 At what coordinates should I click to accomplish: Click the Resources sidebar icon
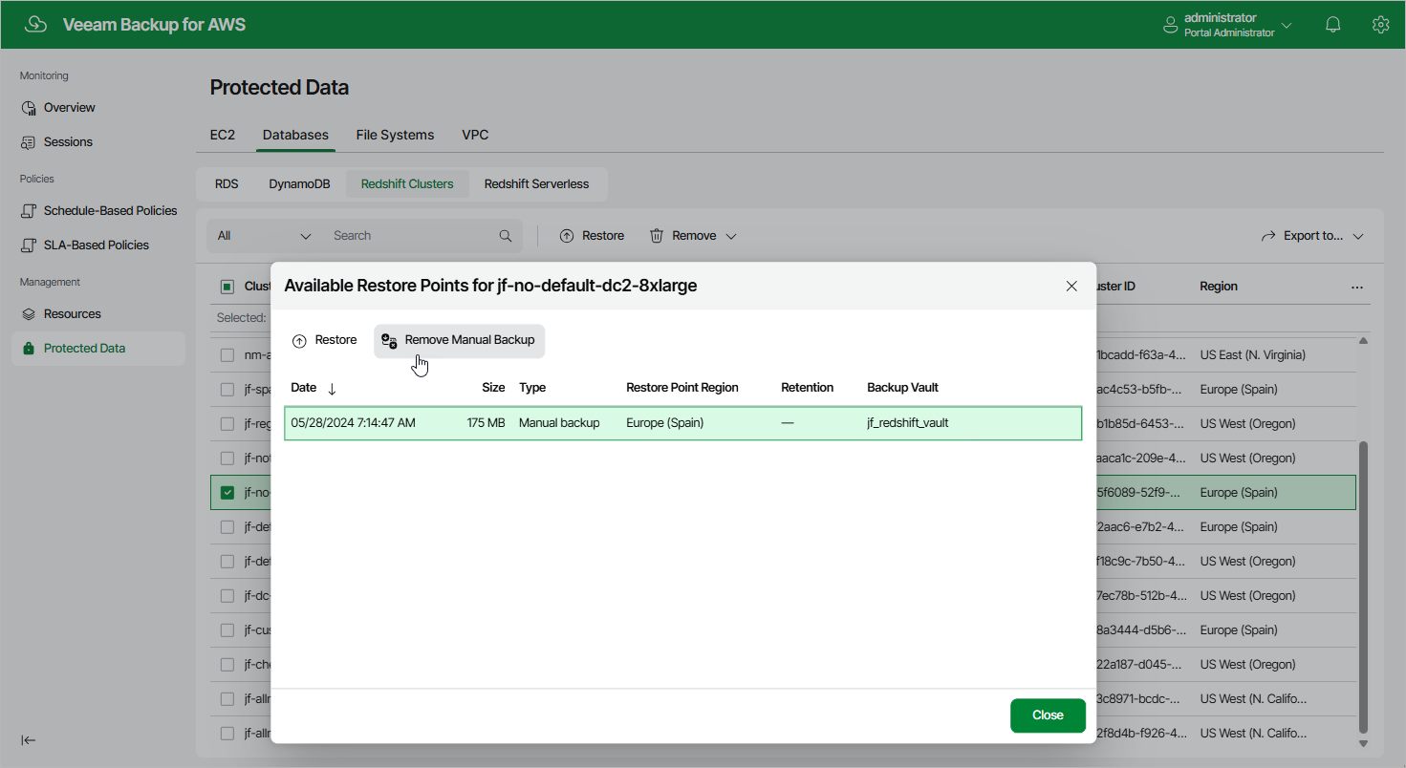(29, 314)
